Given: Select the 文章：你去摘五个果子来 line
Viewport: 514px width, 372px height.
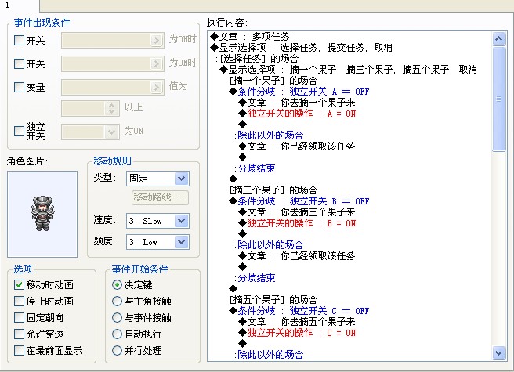Looking at the screenshot, I should 297,322.
